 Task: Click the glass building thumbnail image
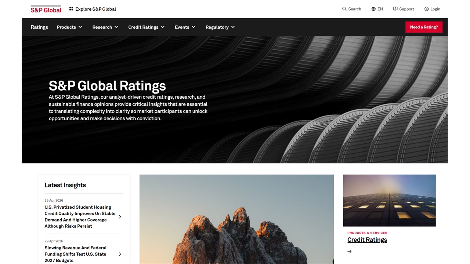389,200
